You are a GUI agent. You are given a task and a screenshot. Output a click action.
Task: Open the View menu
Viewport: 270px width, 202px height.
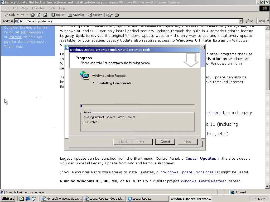pyautogui.click(x=25, y=8)
